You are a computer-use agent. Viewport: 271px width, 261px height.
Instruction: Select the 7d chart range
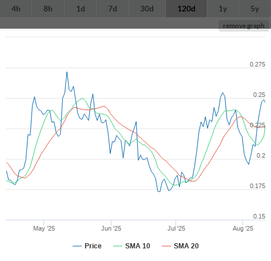pyautogui.click(x=113, y=9)
